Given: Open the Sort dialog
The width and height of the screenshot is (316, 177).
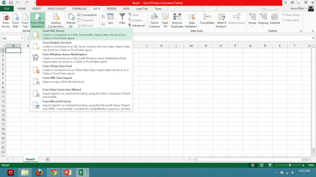Looking at the screenshot, I should click(x=111, y=19).
